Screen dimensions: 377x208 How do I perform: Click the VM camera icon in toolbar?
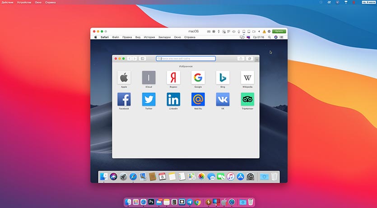(x=254, y=32)
